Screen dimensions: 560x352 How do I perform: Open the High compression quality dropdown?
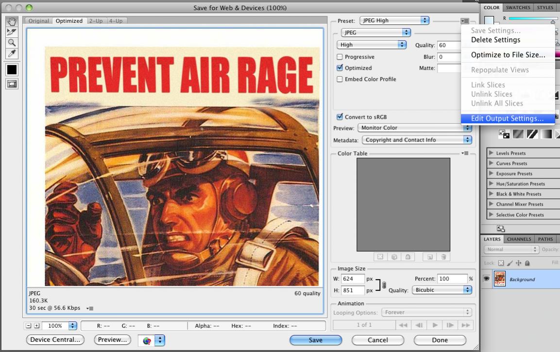(x=372, y=45)
